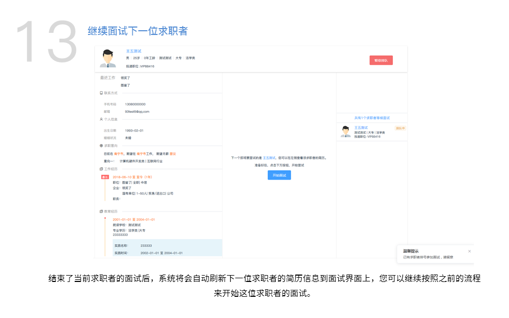Click 计算机硬件开发类 | 互联网行业 intention text
Viewport: 509px width, 318px height.
(141, 161)
